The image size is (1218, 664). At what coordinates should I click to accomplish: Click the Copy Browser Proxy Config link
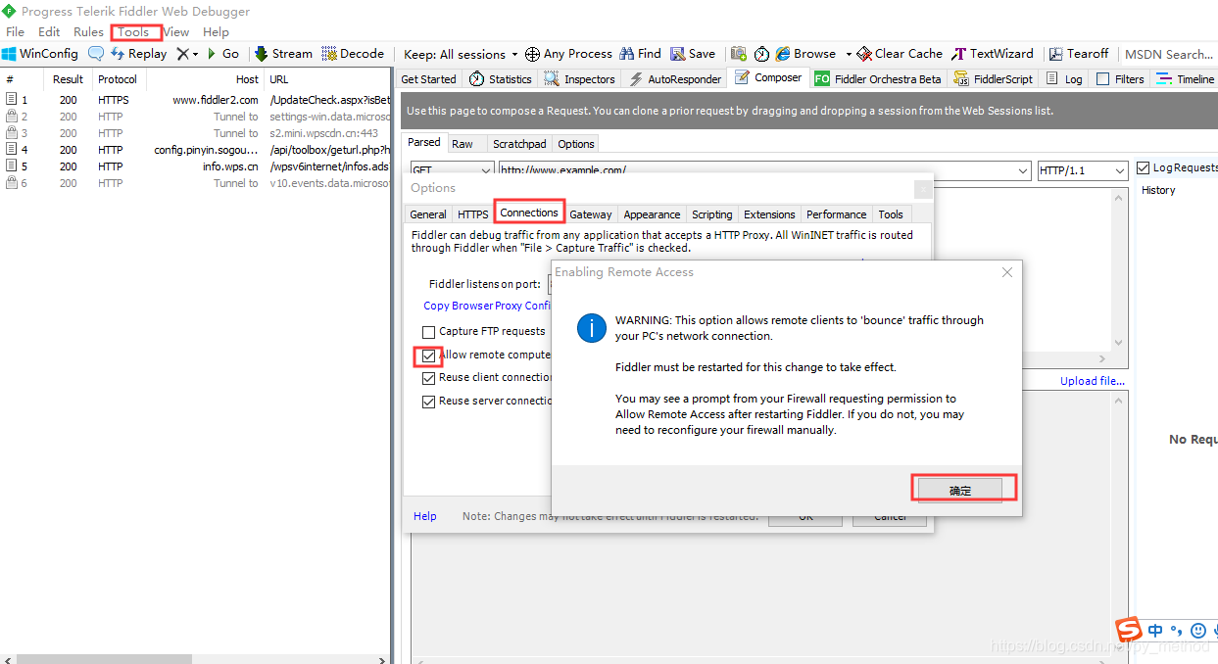click(x=487, y=306)
